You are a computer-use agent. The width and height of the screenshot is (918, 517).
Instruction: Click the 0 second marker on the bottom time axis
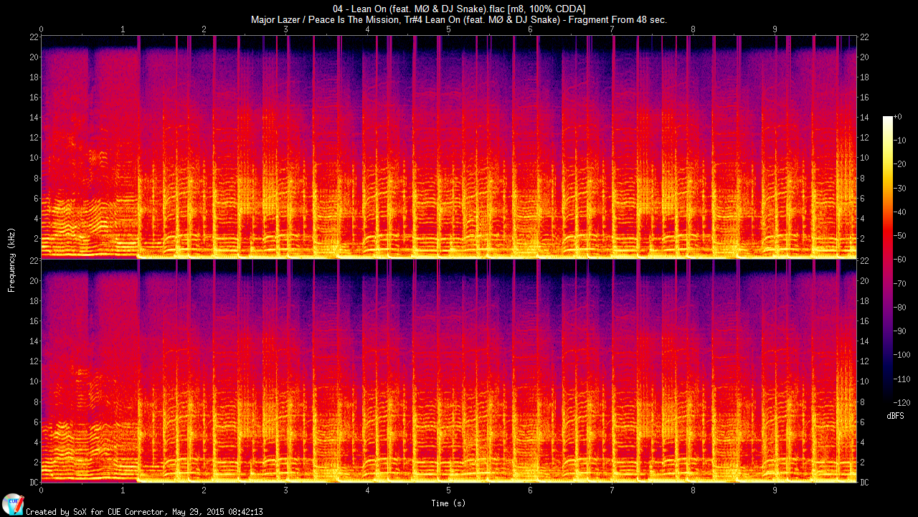coord(42,490)
